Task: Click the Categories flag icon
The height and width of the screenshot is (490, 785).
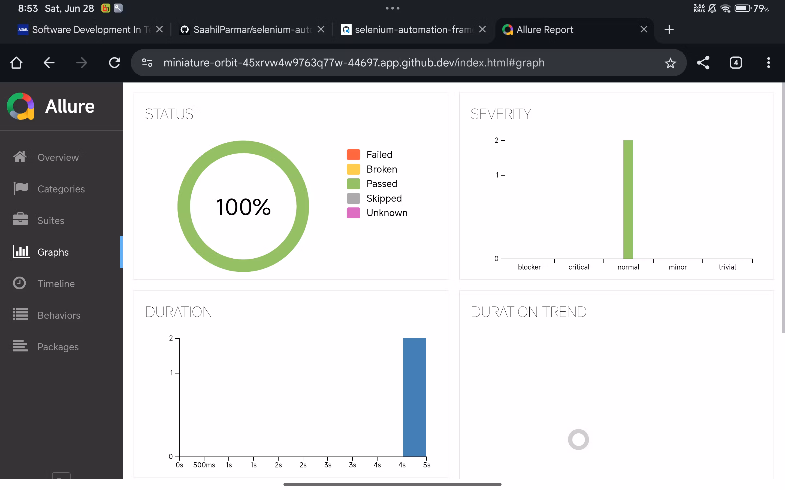Action: [x=20, y=188]
